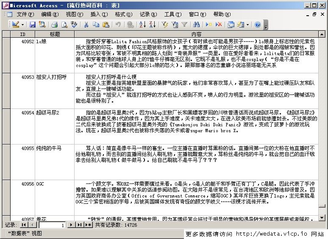
Task: Select the ID column header
Action: coord(22,34)
